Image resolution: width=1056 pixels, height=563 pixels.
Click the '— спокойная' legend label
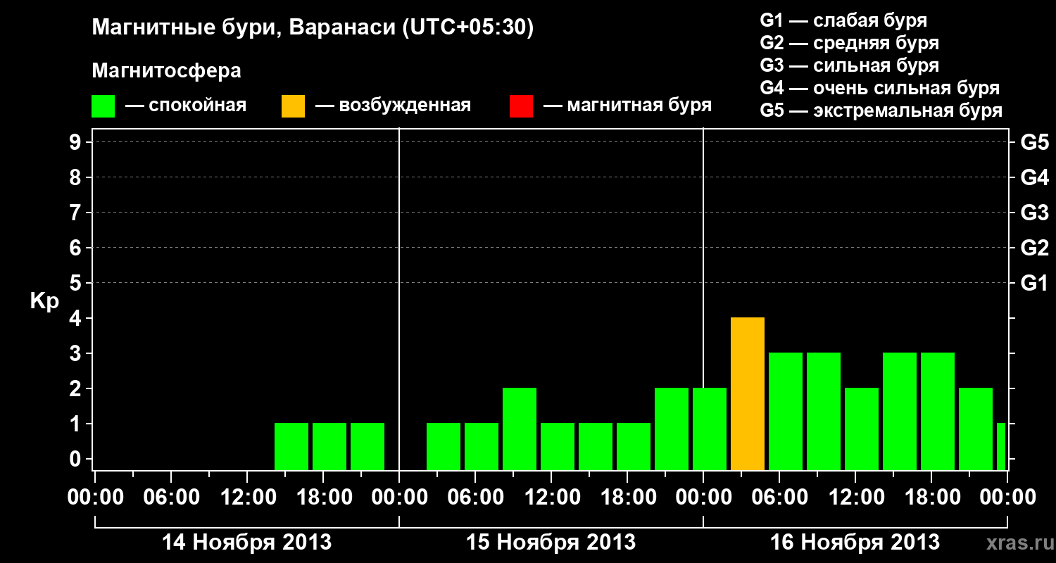tap(186, 106)
